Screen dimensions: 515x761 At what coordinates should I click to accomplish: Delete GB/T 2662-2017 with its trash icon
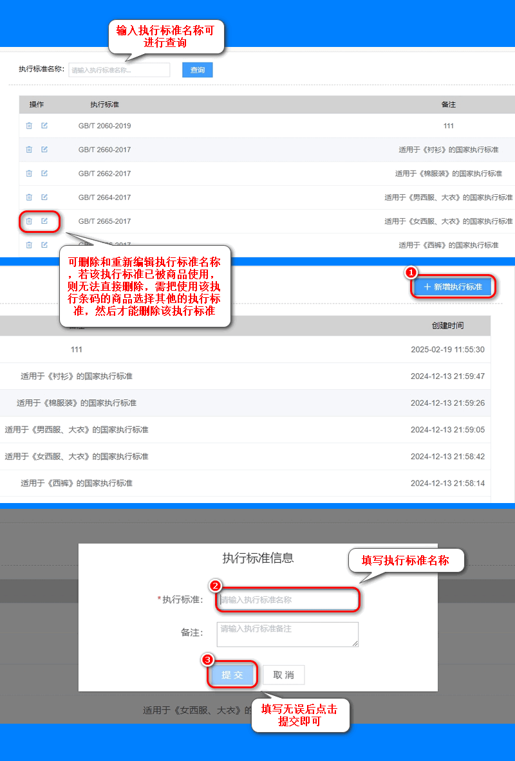point(29,173)
